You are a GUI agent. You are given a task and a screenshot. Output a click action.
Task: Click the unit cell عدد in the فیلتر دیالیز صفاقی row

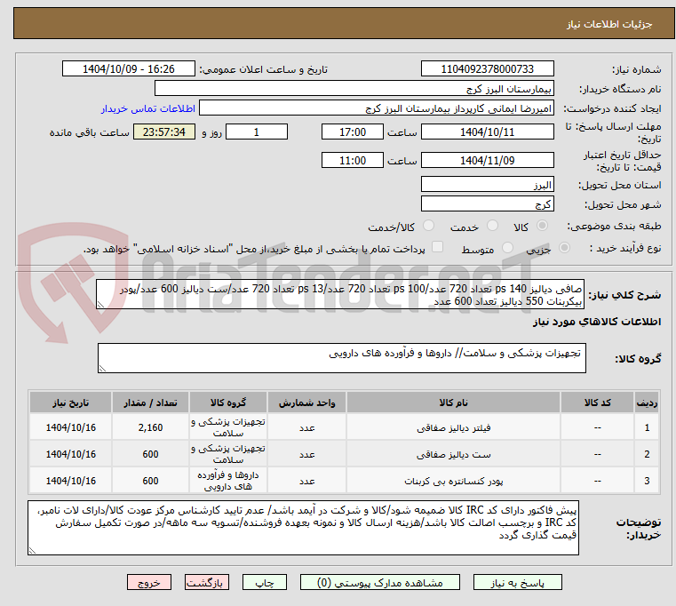point(306,427)
